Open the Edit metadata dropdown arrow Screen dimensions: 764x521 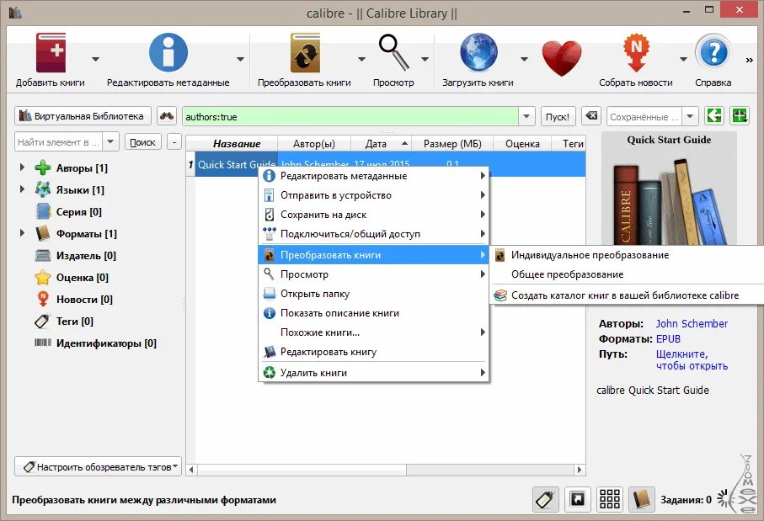point(240,59)
